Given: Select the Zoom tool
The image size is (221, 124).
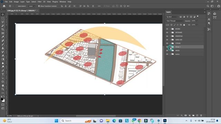Looking at the screenshot, I should 3,89.
